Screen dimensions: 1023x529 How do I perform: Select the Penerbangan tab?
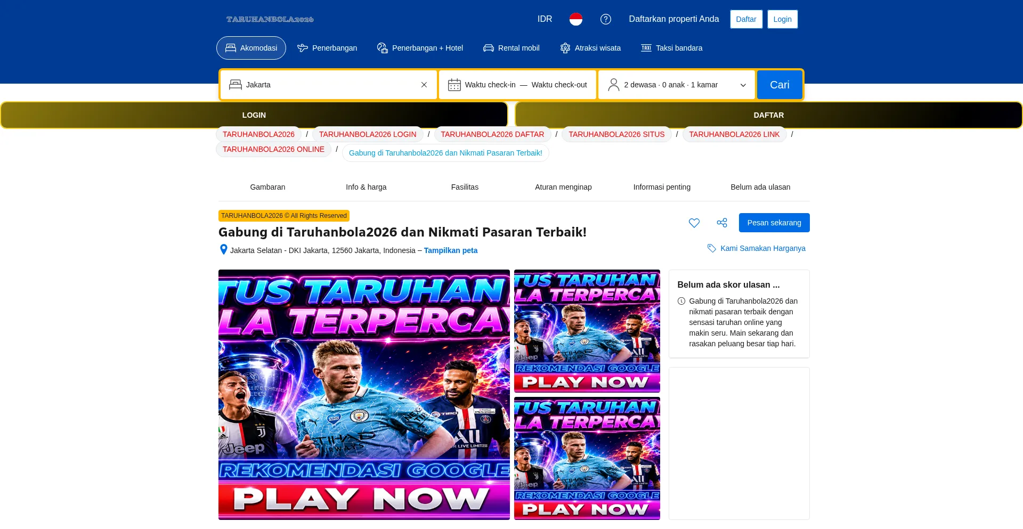tap(327, 48)
